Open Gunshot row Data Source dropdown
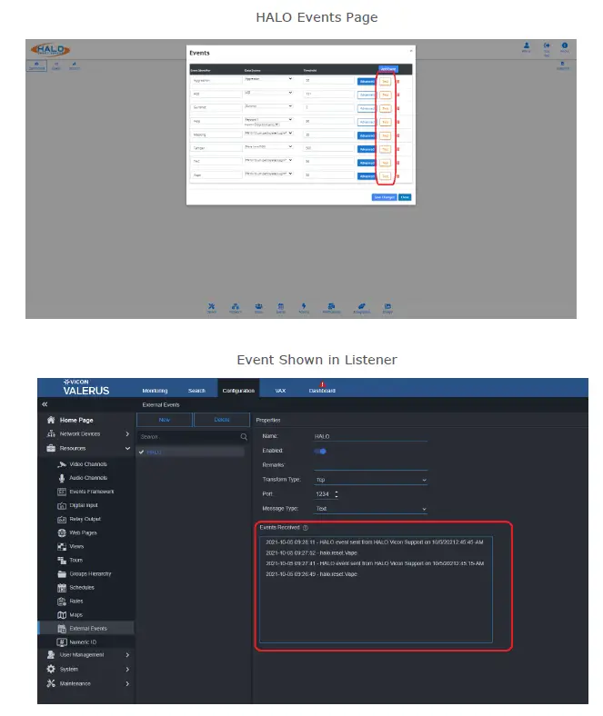The image size is (603, 716). click(x=268, y=106)
